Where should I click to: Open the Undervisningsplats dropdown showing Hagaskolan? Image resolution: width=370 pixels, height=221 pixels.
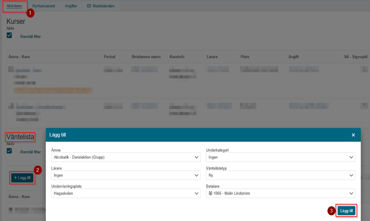click(126, 193)
